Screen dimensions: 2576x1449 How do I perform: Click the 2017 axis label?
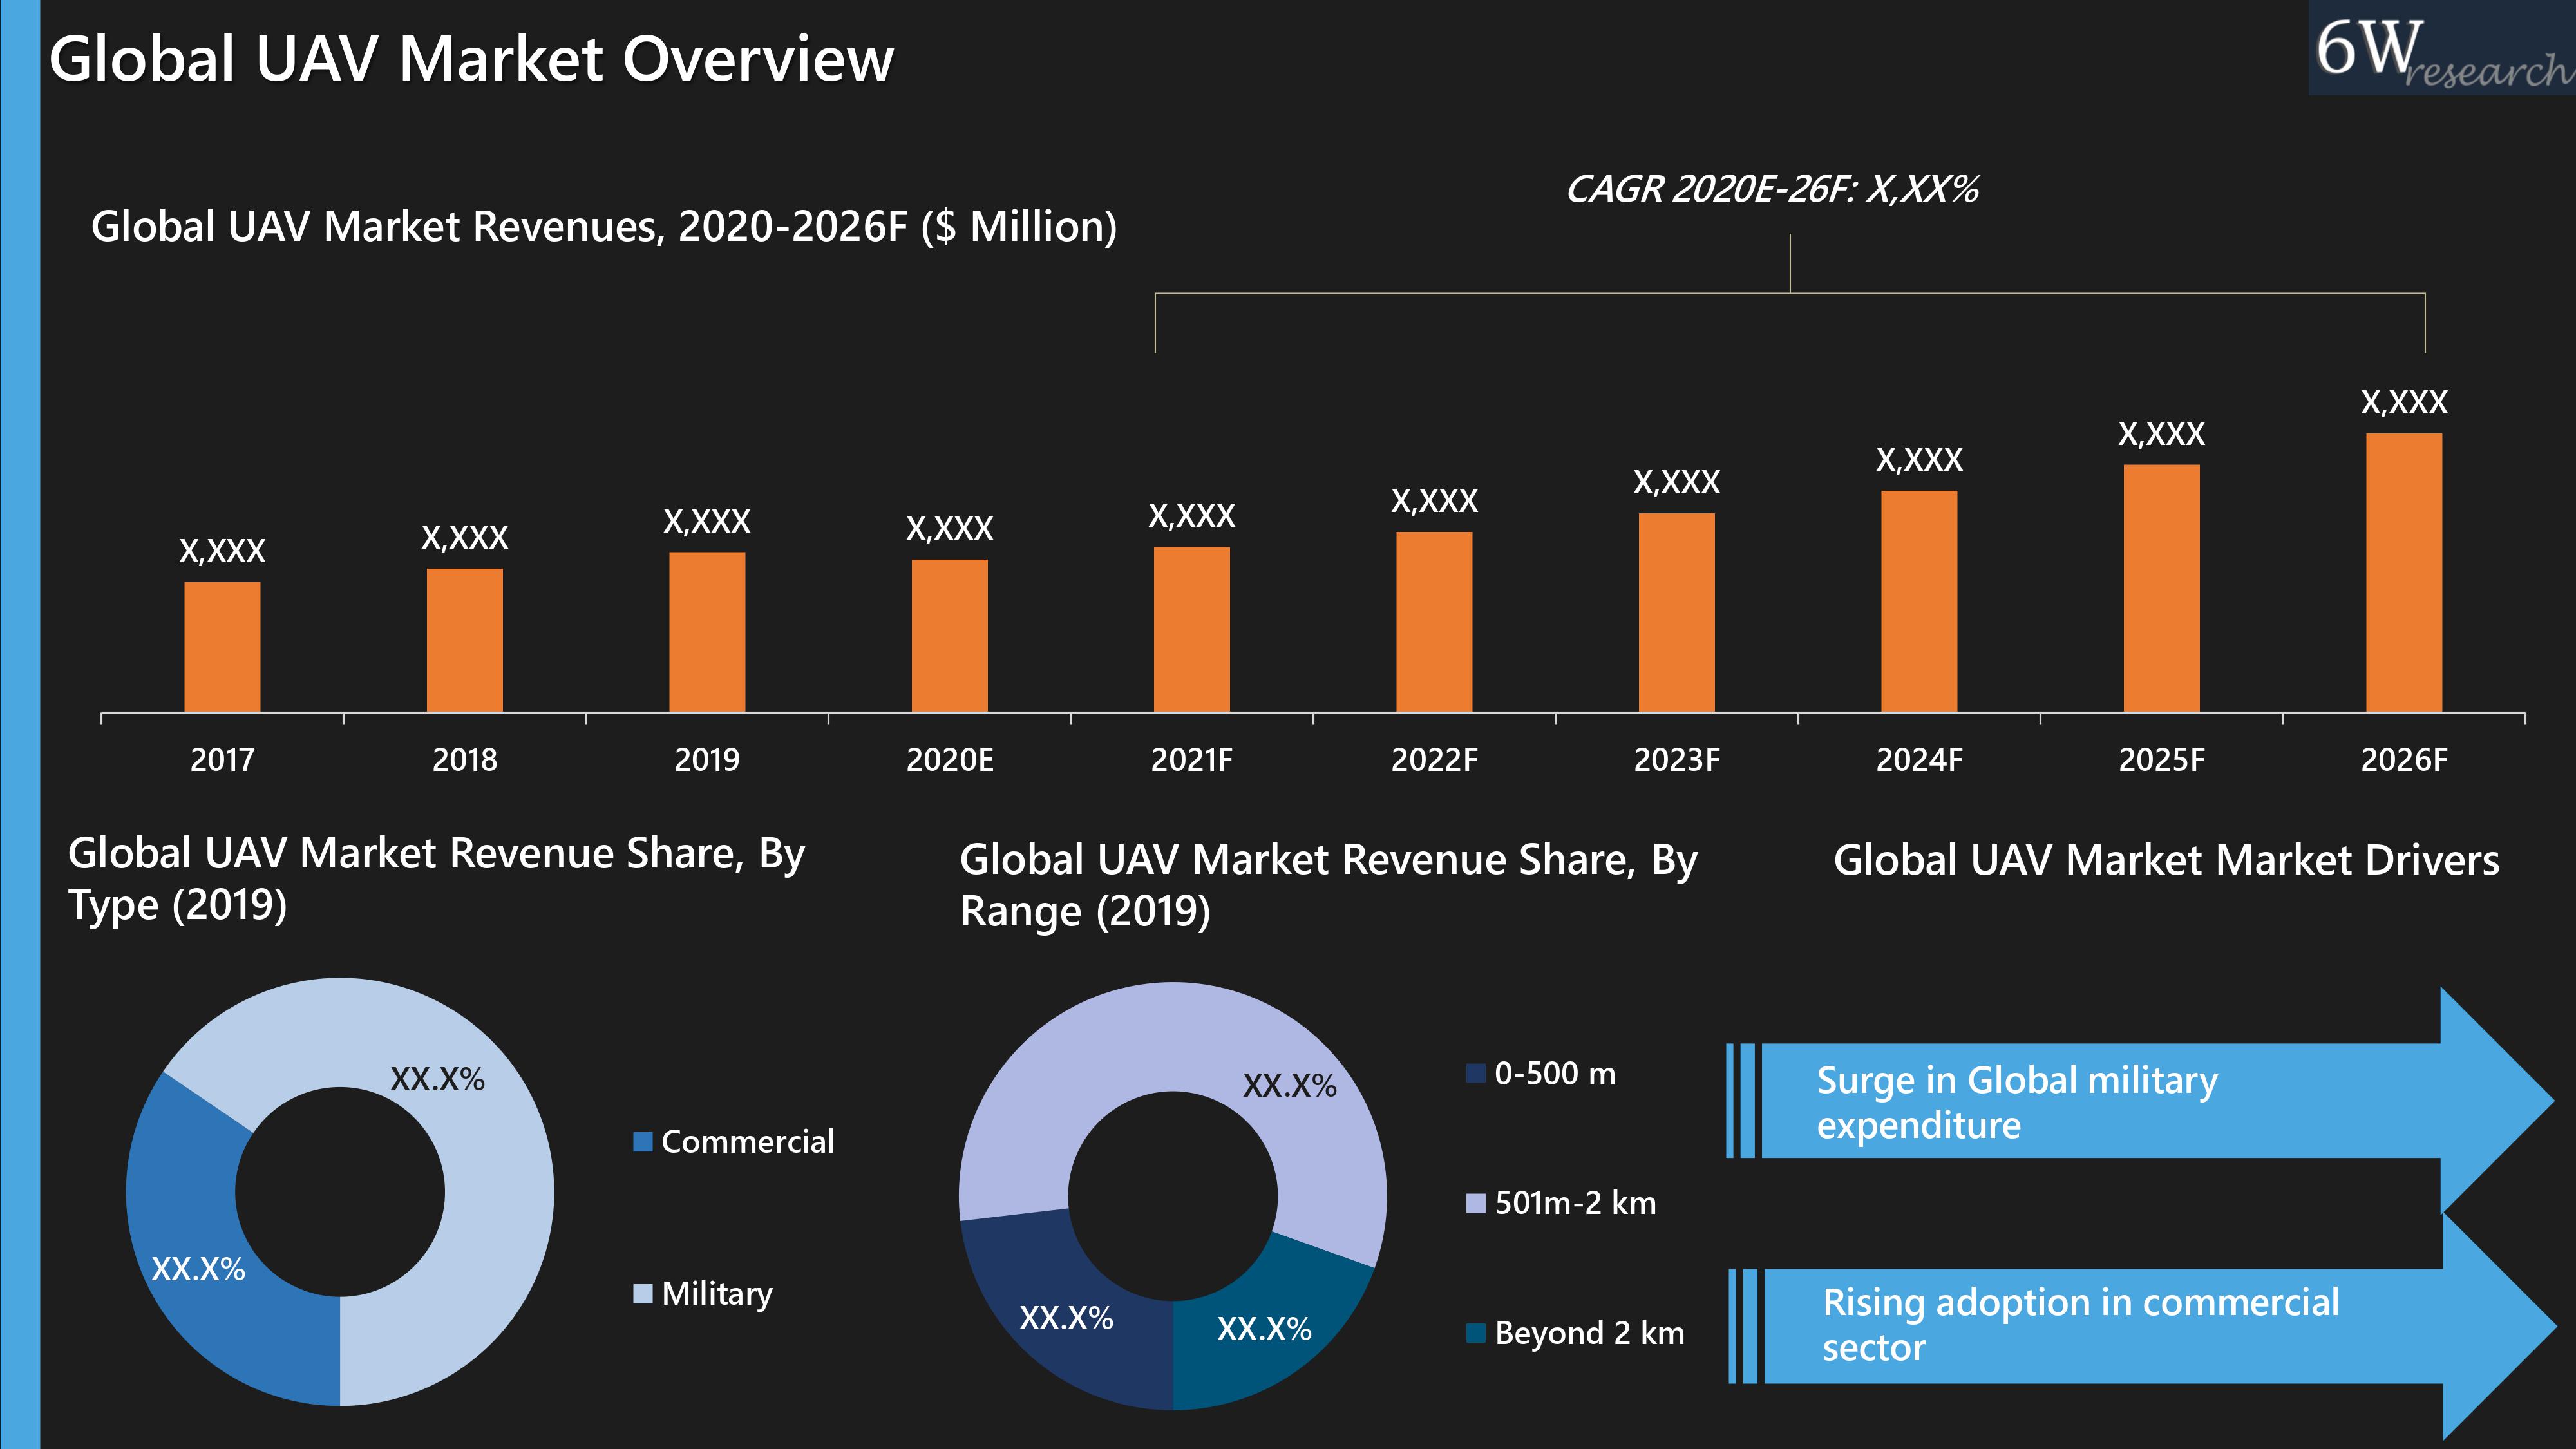point(222,760)
